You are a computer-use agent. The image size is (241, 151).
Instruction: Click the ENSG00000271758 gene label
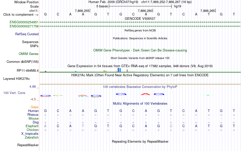click(x=24, y=26)
